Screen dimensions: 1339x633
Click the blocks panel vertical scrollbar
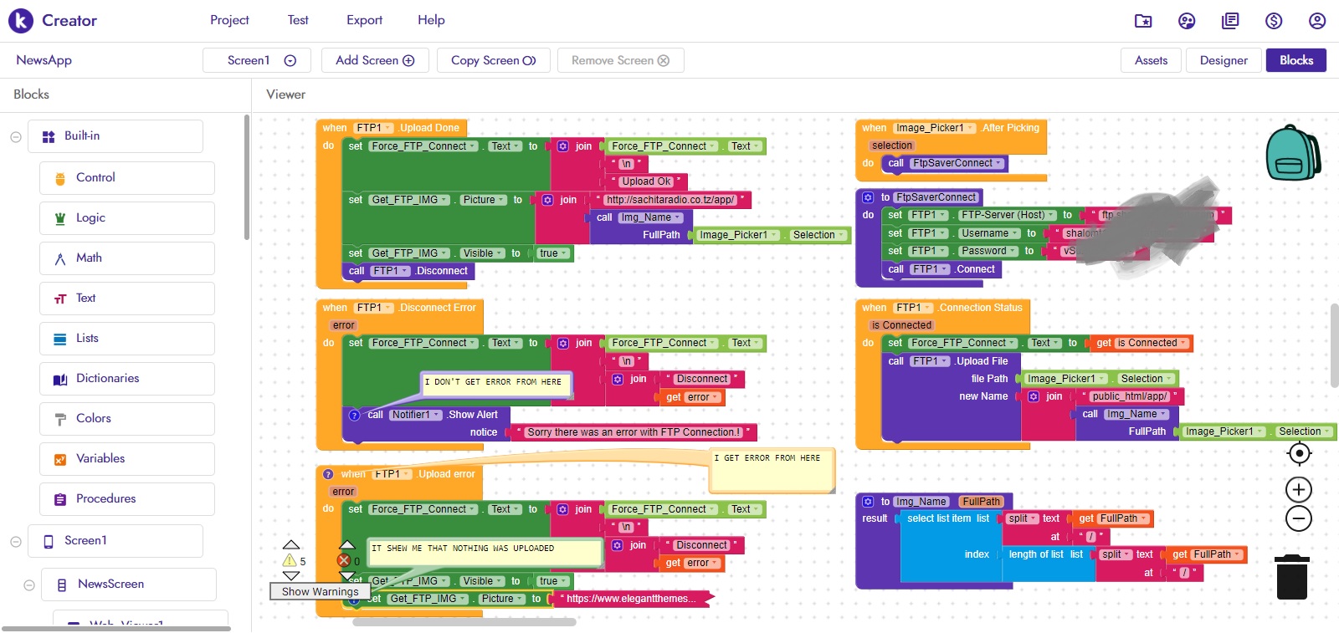click(246, 177)
